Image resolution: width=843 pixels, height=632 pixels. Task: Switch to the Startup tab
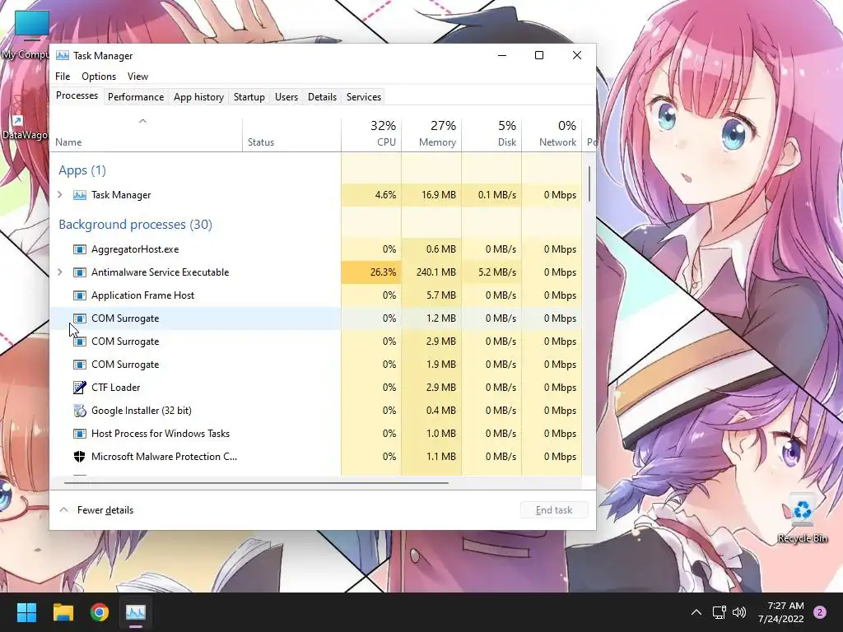click(249, 97)
